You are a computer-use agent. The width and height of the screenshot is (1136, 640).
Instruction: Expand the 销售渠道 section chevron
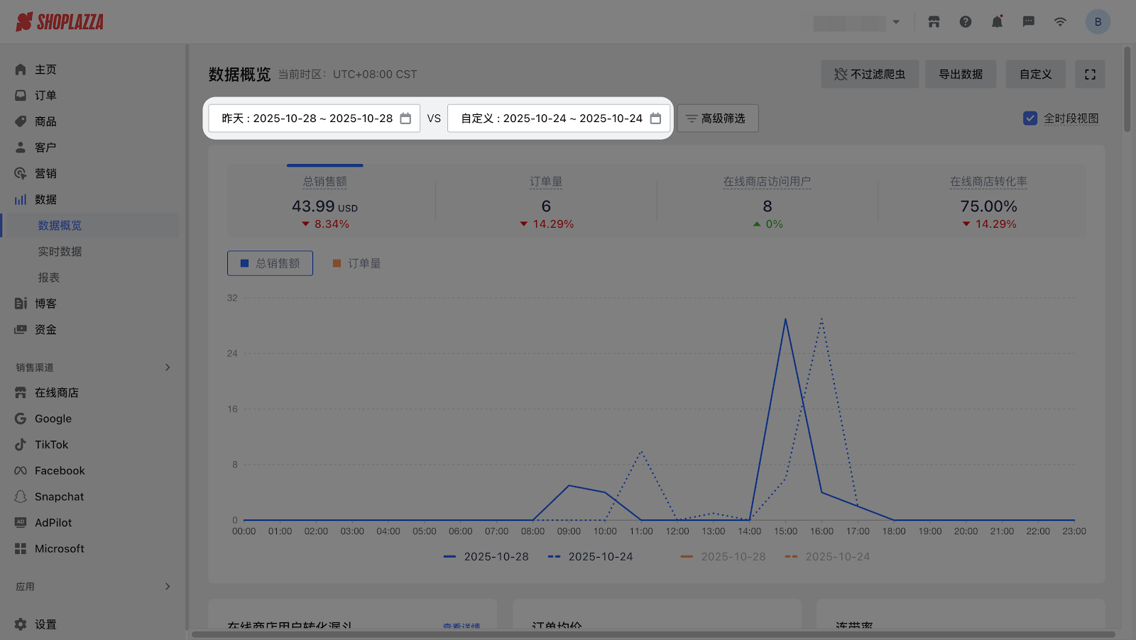168,368
